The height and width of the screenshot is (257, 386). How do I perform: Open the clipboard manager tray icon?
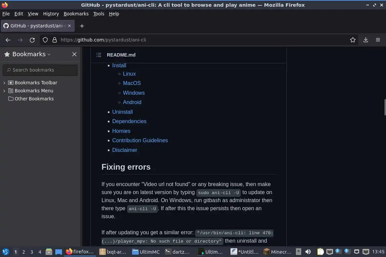(x=320, y=252)
